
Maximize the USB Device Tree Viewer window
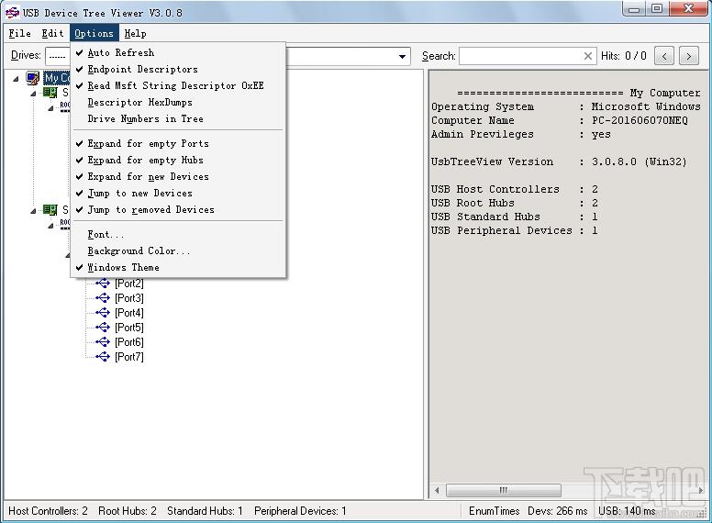point(657,9)
